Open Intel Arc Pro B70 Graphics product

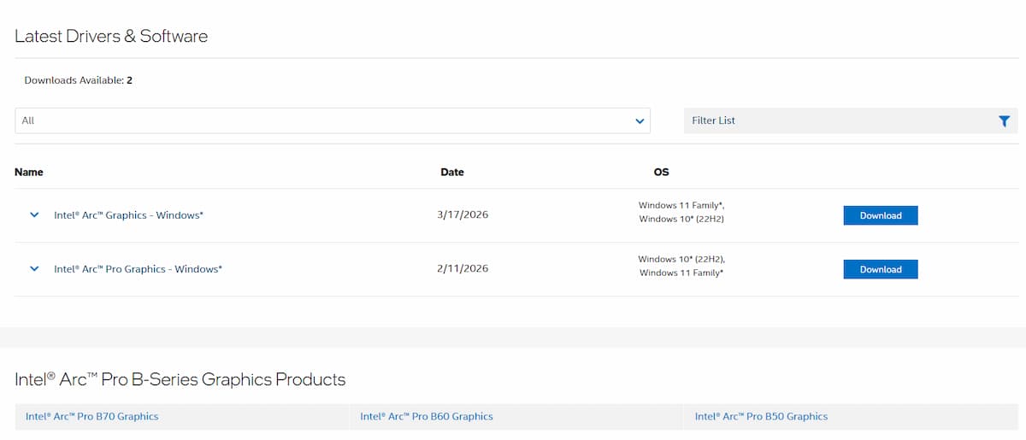(x=92, y=417)
